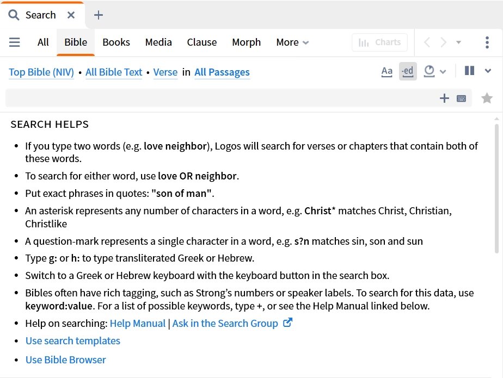Screen dimensions: 503x378
Task: Star this search as a favorite
Action: click(487, 98)
